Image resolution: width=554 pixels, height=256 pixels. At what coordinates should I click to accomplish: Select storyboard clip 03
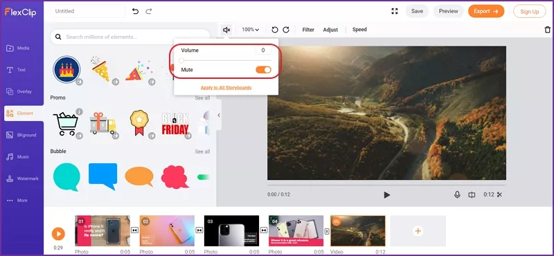click(231, 230)
